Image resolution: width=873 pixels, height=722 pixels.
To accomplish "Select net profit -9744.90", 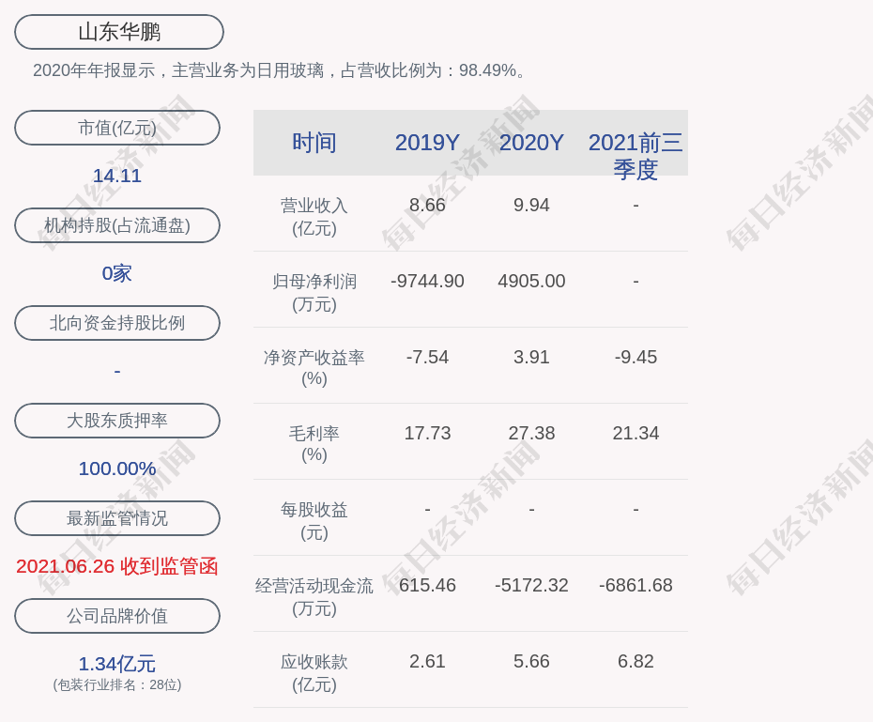I will [x=427, y=281].
